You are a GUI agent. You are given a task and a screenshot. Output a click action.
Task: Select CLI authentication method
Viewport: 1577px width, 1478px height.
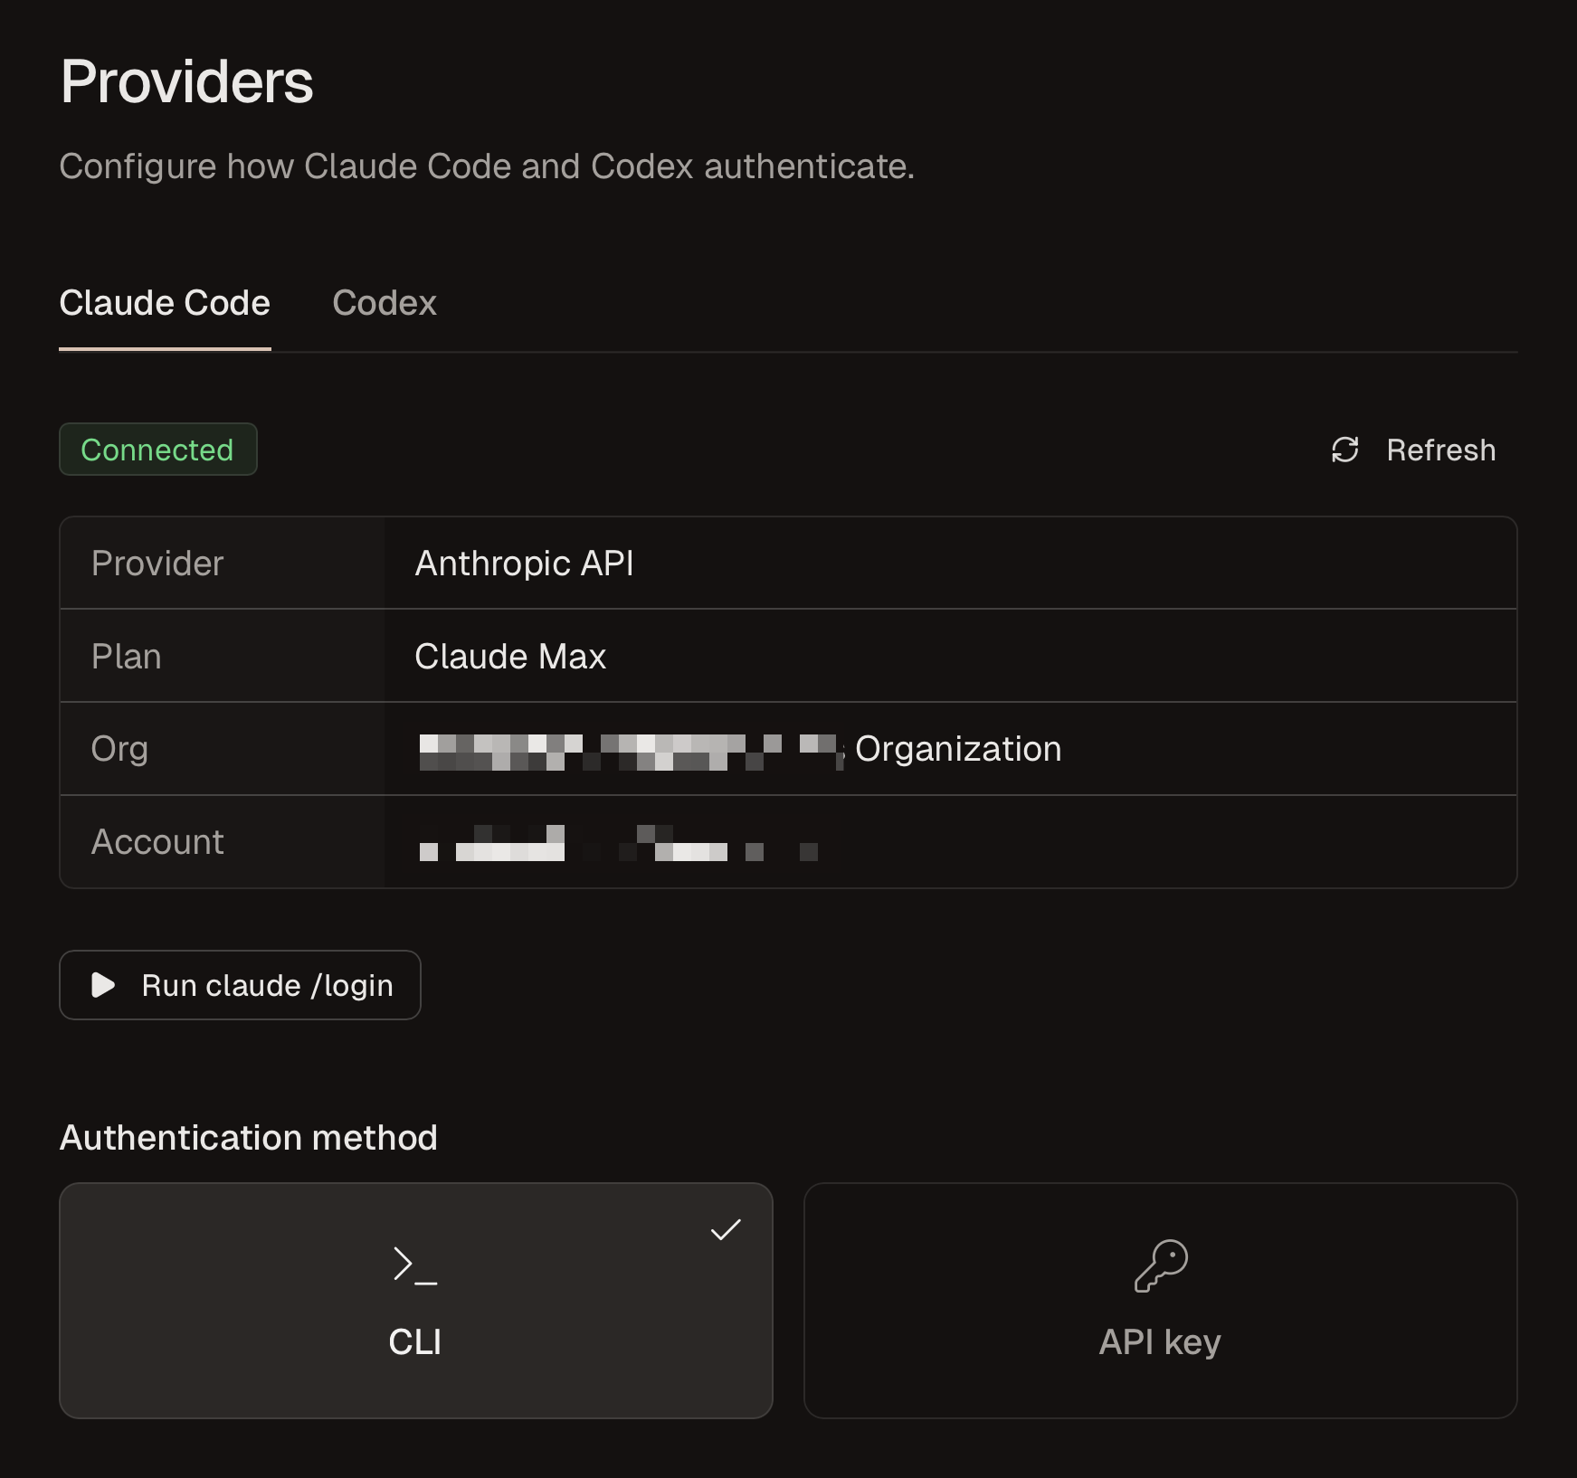click(416, 1301)
